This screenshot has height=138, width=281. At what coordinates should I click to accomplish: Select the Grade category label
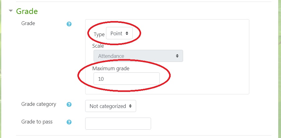coord(39,104)
